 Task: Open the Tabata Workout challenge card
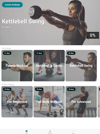[x=17, y=66]
